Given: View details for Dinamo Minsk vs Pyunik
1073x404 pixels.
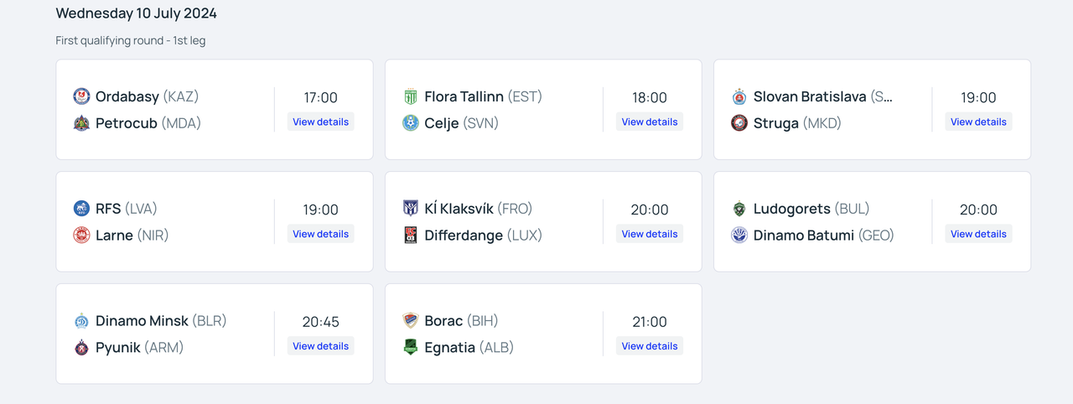Looking at the screenshot, I should (x=320, y=345).
